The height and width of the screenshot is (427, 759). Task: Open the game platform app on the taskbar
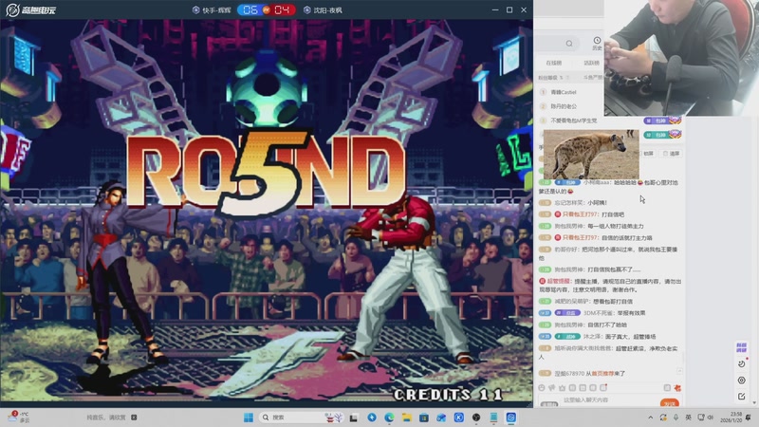point(511,418)
